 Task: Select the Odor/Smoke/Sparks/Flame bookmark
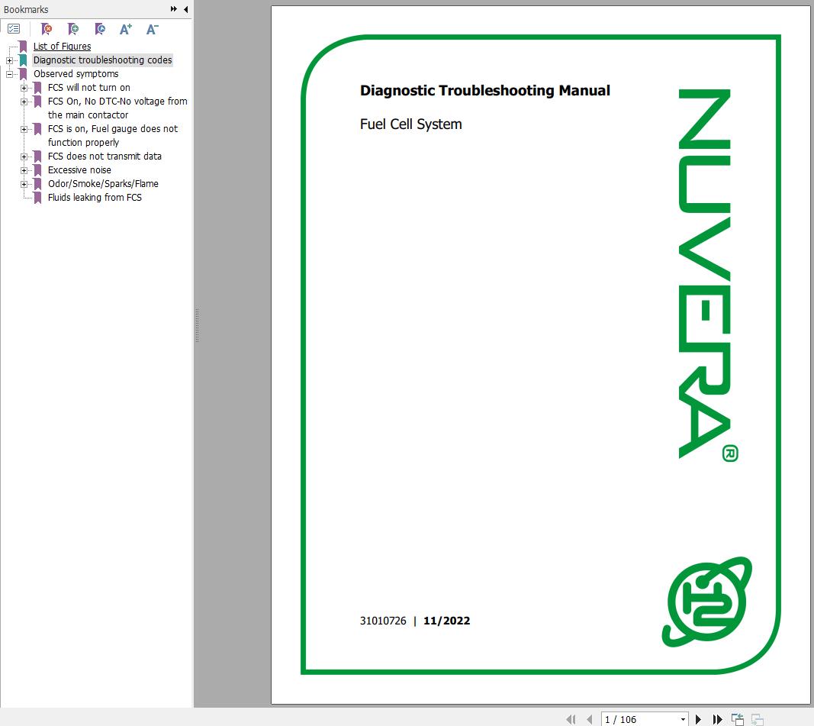tap(102, 183)
